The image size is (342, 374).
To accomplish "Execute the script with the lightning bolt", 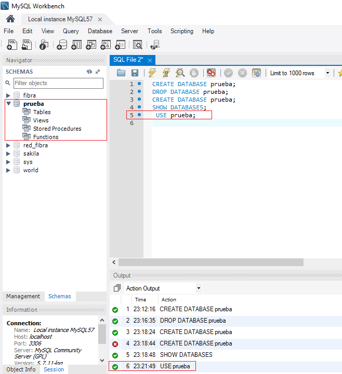I will click(x=152, y=73).
